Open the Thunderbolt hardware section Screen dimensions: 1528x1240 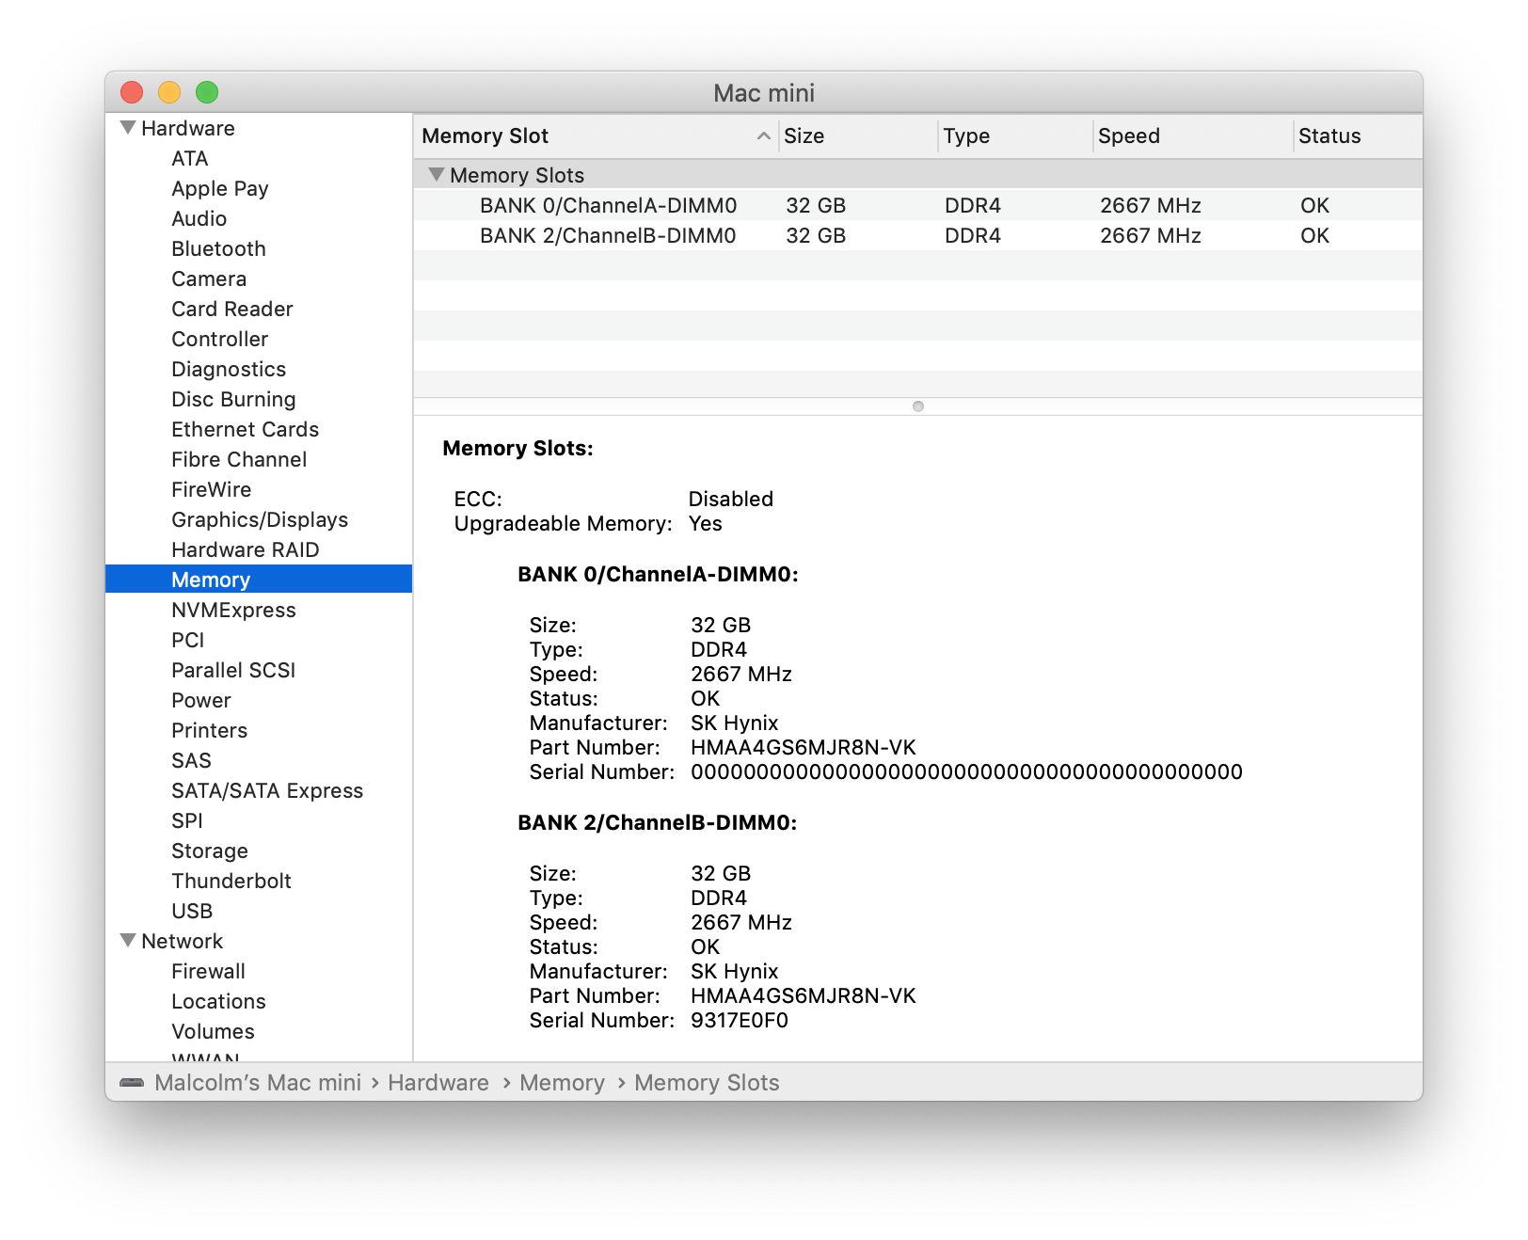231,881
